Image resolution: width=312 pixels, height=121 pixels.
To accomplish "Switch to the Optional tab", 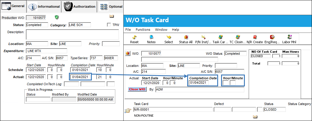I will [111, 7].
